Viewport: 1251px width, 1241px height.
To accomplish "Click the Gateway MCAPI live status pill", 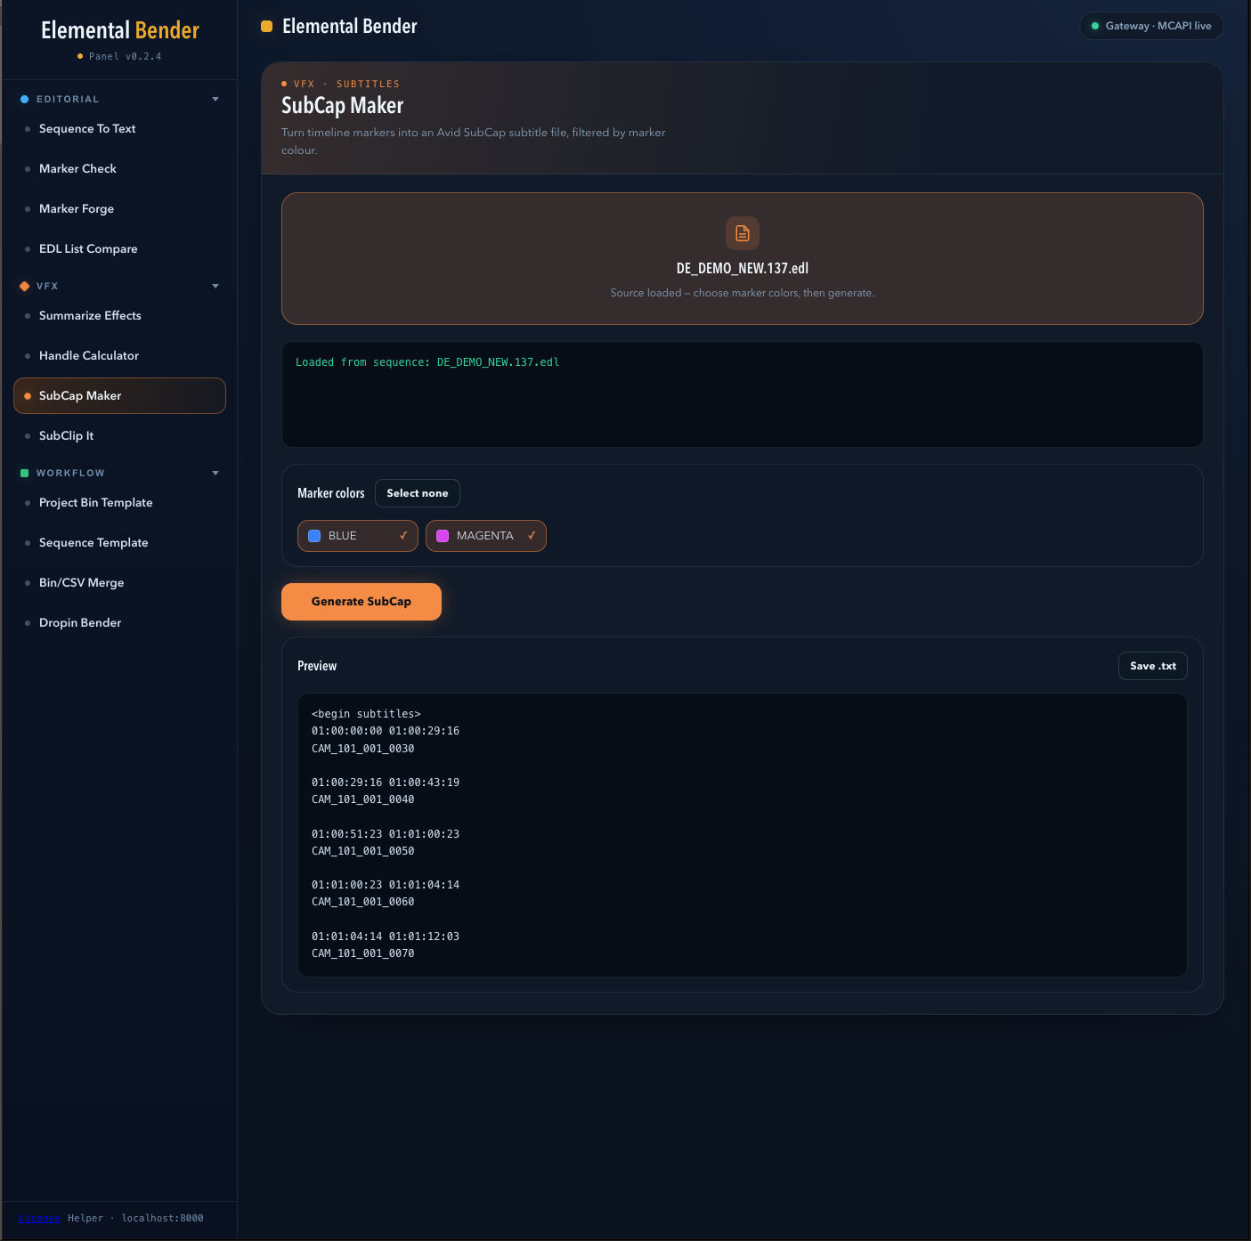I will tap(1151, 26).
